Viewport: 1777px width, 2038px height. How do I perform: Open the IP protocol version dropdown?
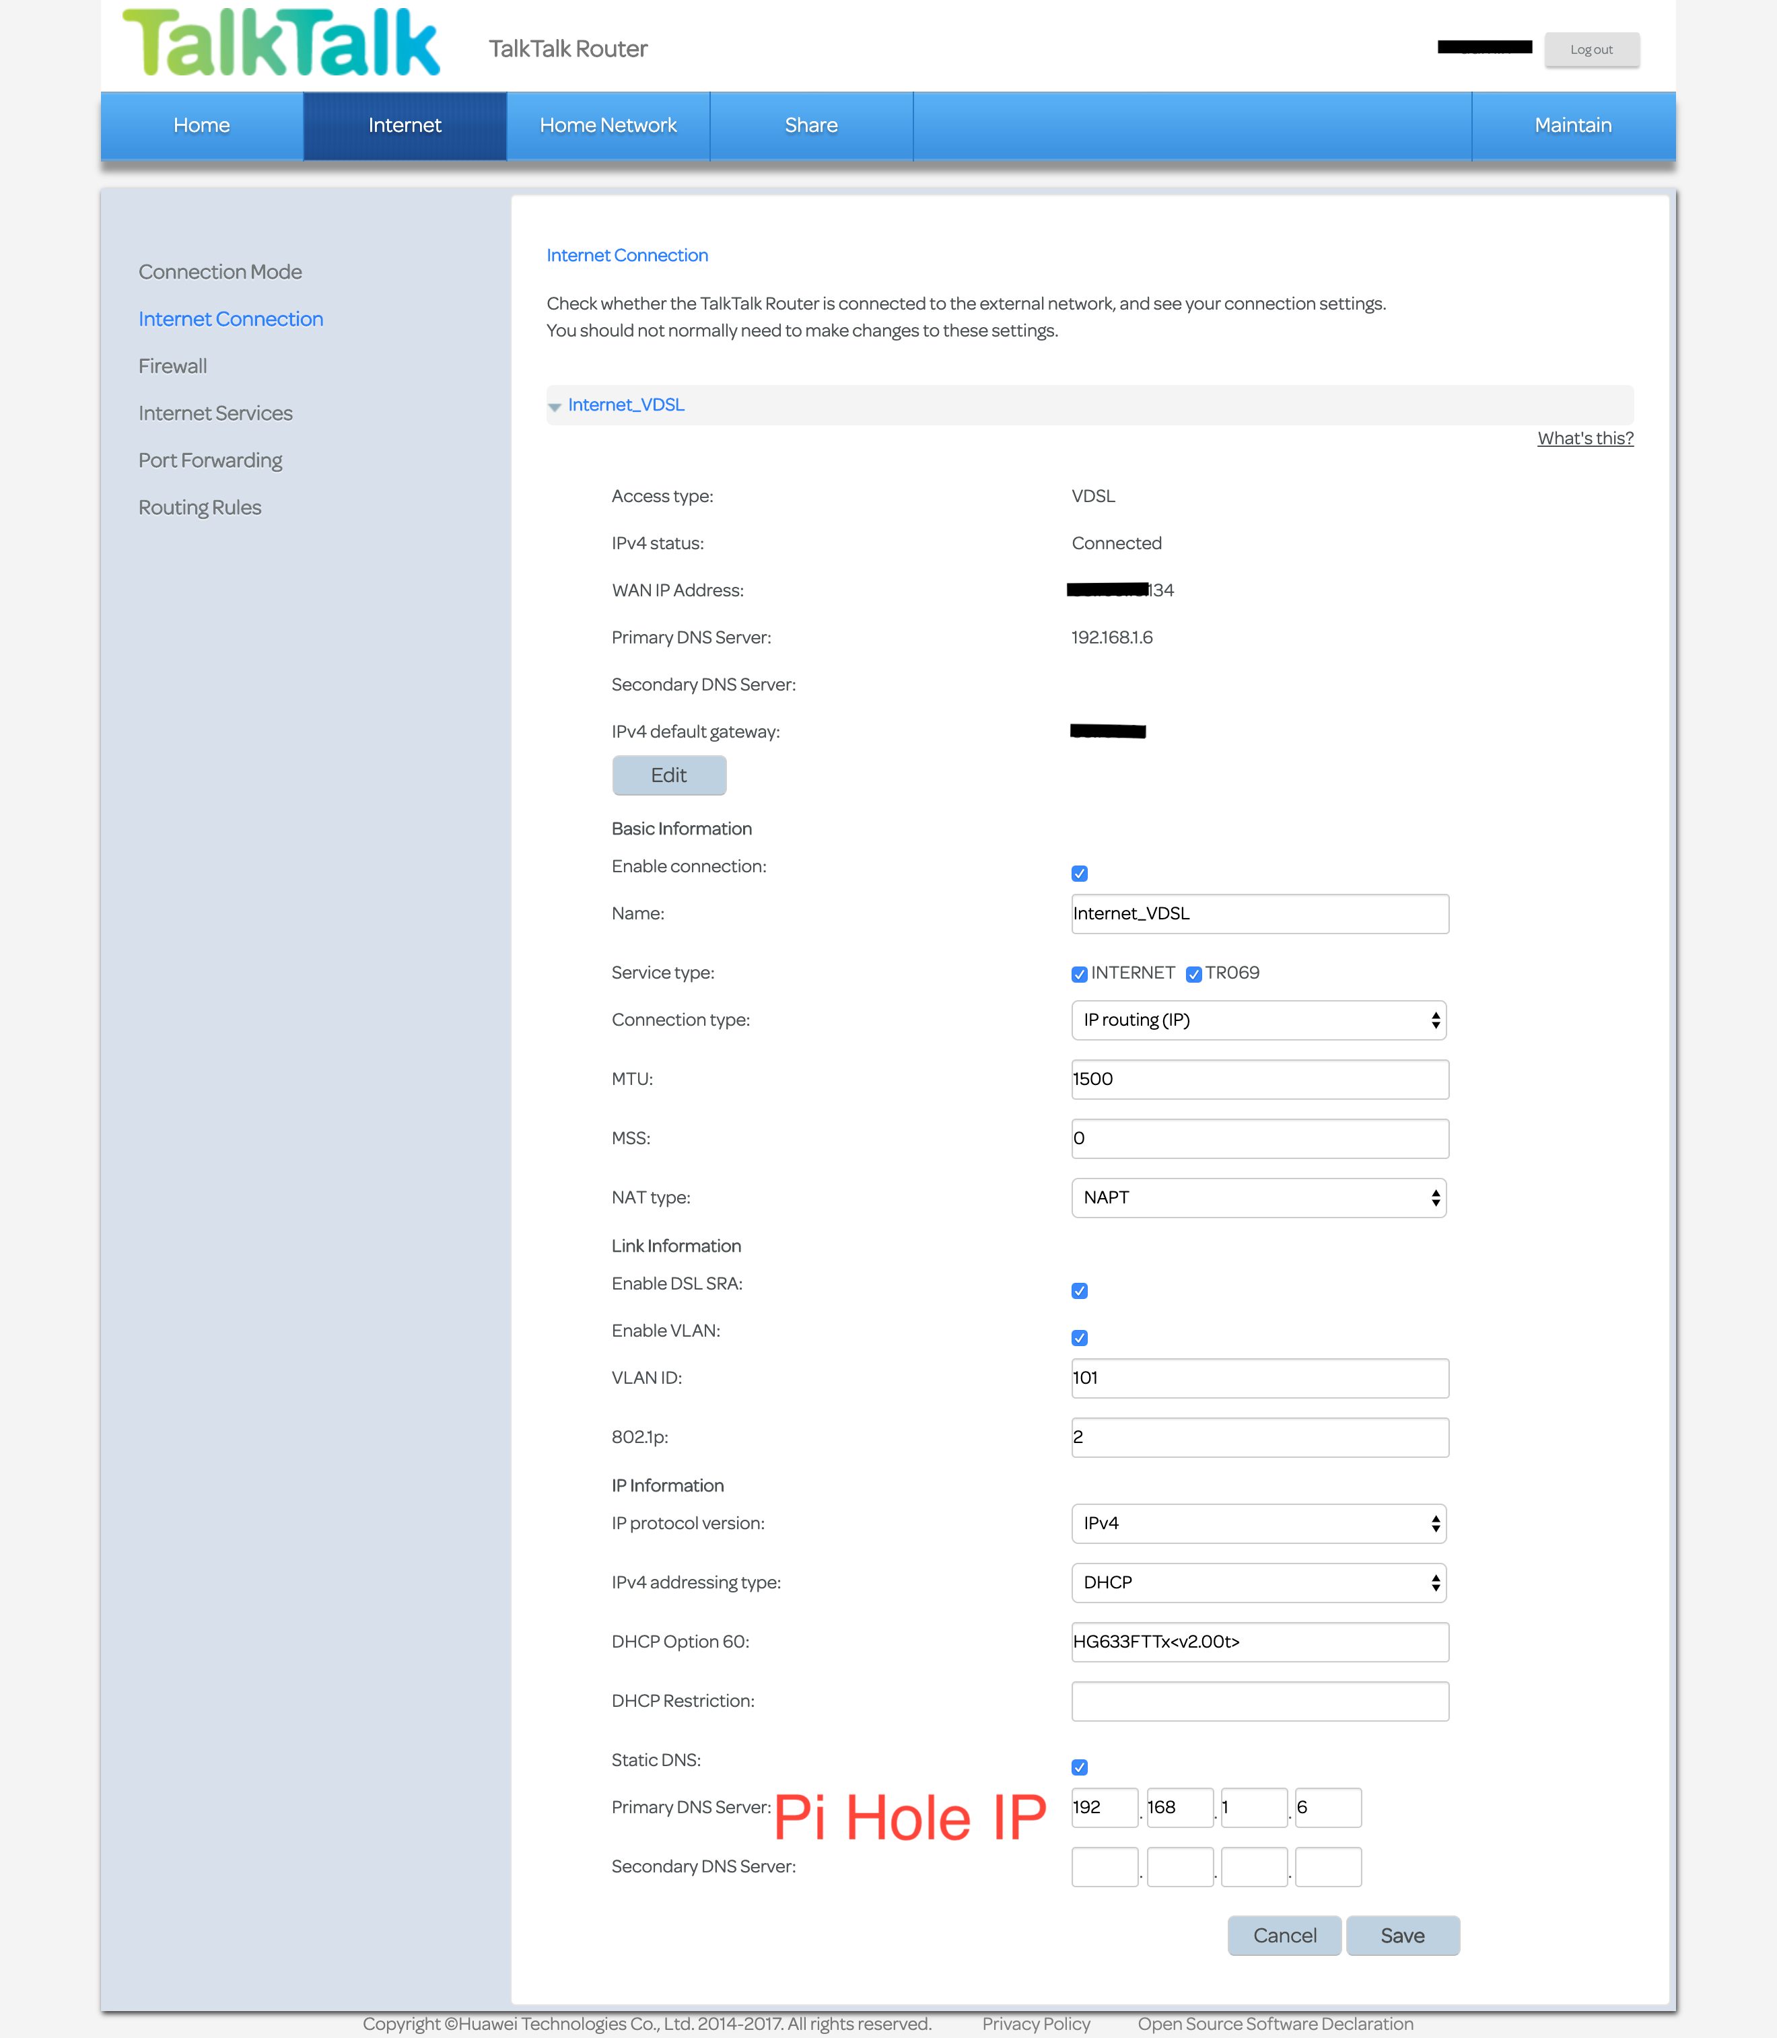[1259, 1523]
